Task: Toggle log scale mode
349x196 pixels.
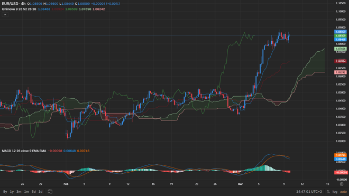Action: [x=335, y=192]
